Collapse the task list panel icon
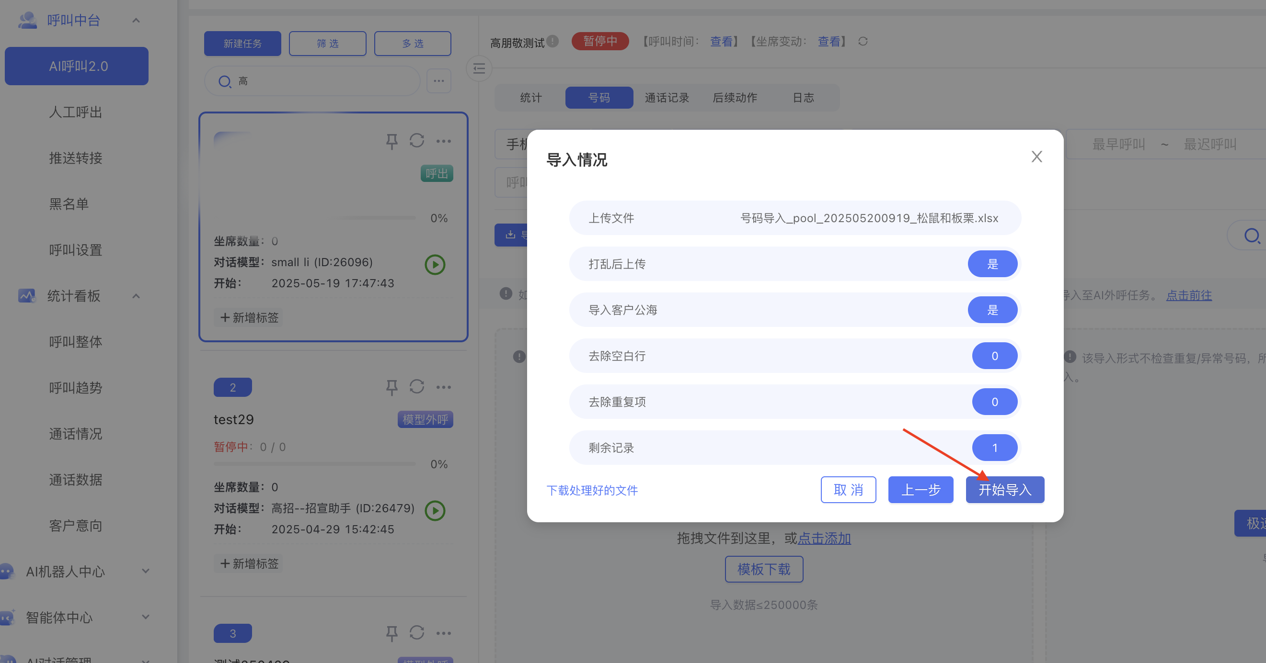This screenshot has width=1266, height=663. (x=479, y=69)
